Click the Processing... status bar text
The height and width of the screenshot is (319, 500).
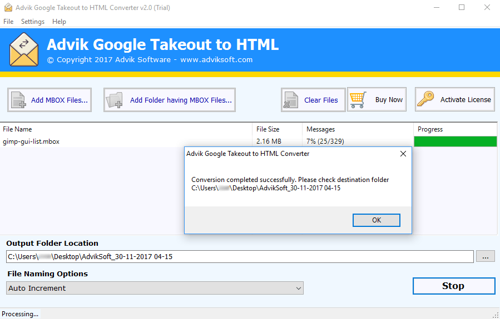tap(20, 314)
